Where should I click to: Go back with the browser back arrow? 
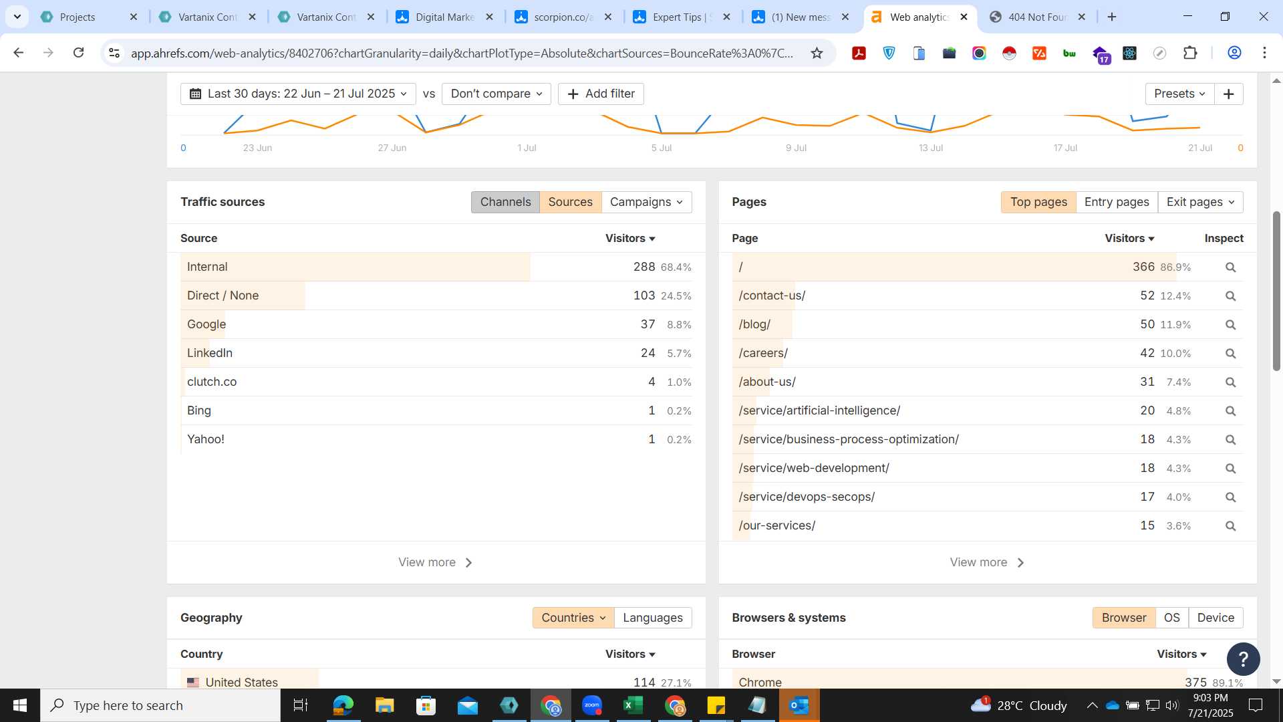[19, 53]
